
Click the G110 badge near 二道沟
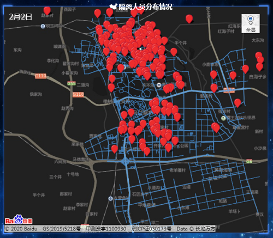[x=78, y=94]
